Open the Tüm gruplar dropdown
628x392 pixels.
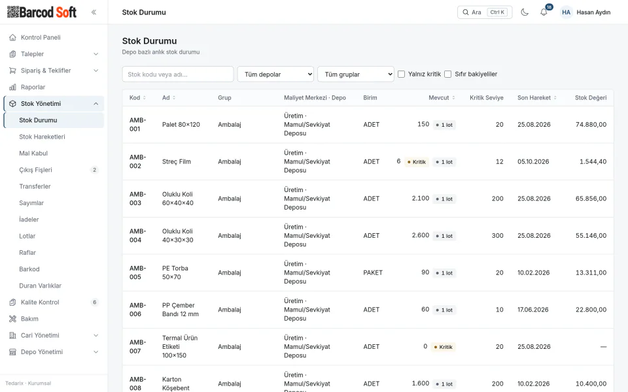tap(356, 74)
